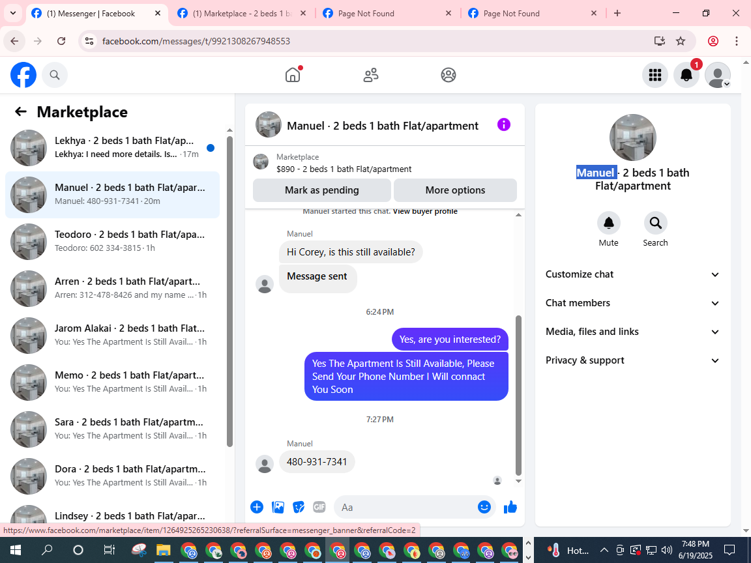Open the Friends icon in top navigation
The width and height of the screenshot is (751, 563).
point(371,75)
